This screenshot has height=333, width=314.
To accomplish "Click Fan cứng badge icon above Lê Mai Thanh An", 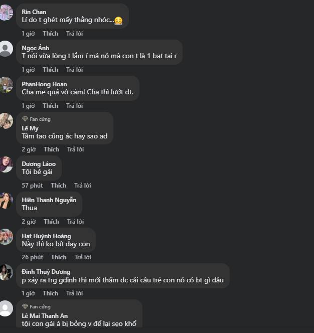I will (25, 306).
